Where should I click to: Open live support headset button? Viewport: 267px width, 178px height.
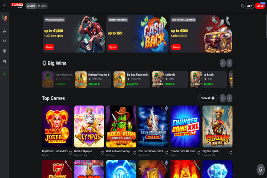[261, 170]
